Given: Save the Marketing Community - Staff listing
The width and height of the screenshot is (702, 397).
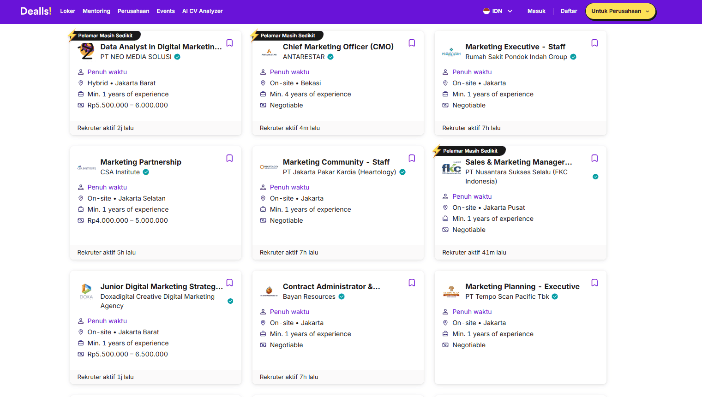Looking at the screenshot, I should 412,158.
